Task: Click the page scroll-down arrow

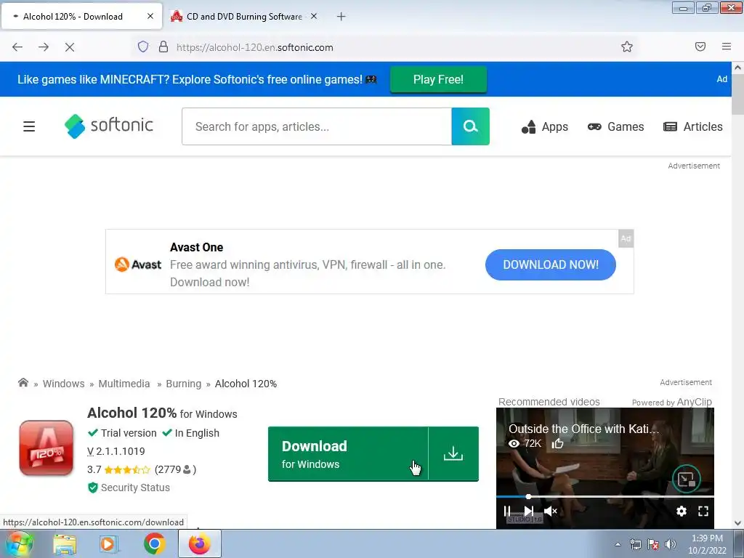Action: (738, 523)
